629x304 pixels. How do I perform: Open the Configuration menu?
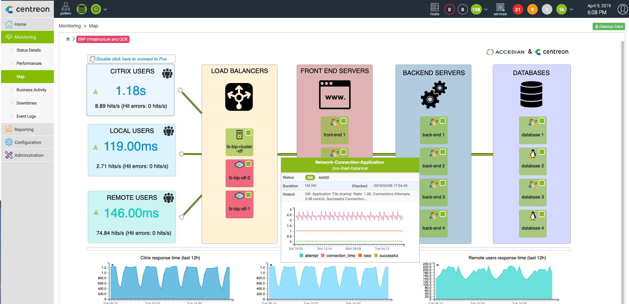tap(28, 142)
